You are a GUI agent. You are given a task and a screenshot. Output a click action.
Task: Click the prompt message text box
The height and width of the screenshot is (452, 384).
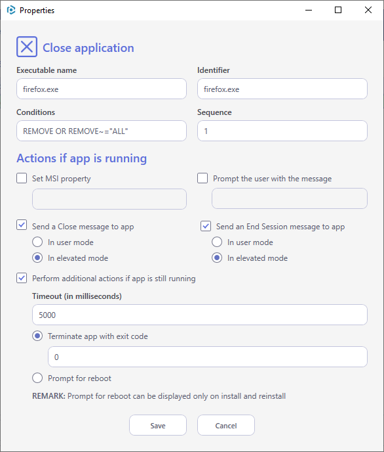point(290,198)
